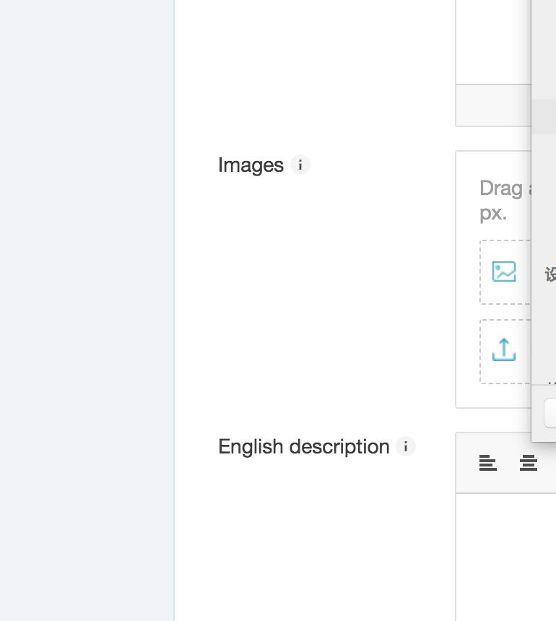Center-align the description text
Image resolution: width=556 pixels, height=621 pixels.
tap(529, 463)
